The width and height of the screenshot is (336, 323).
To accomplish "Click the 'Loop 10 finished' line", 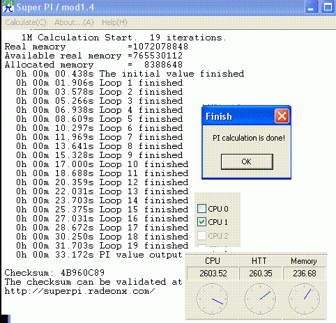I will pos(102,164).
